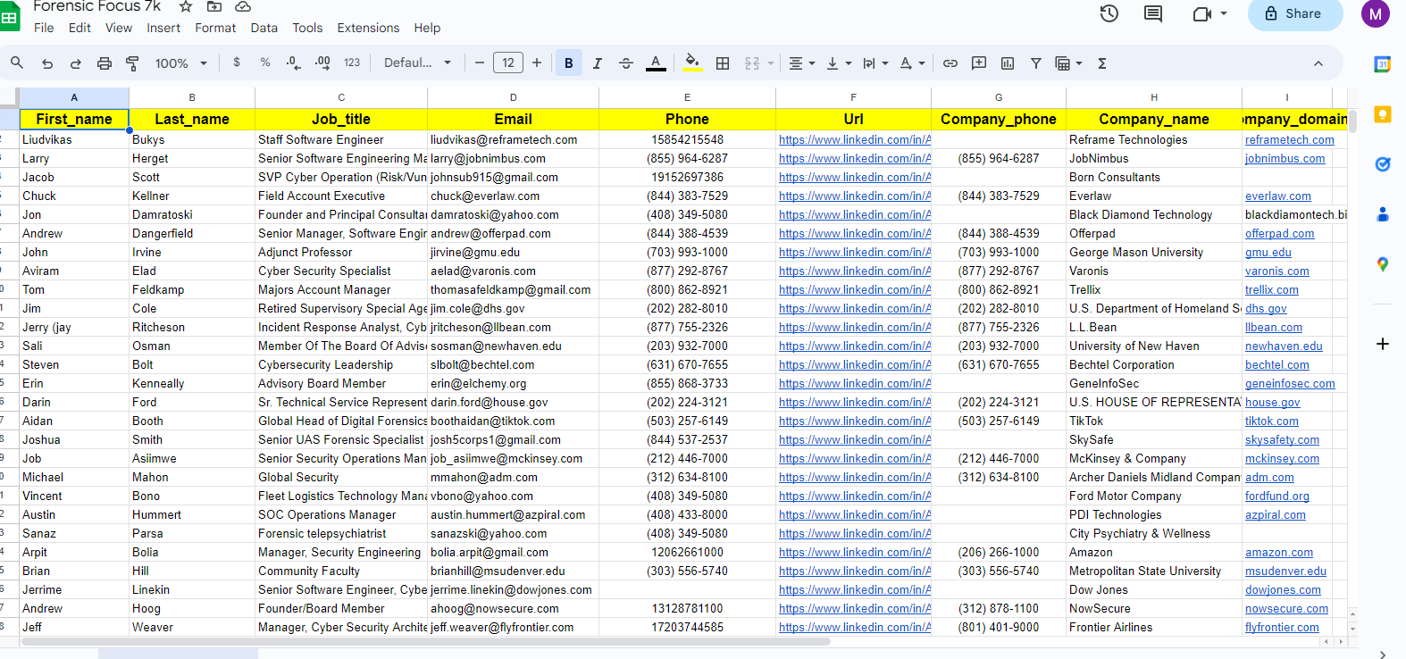
Task: Open the text wrapping dropdown
Action: pos(875,63)
